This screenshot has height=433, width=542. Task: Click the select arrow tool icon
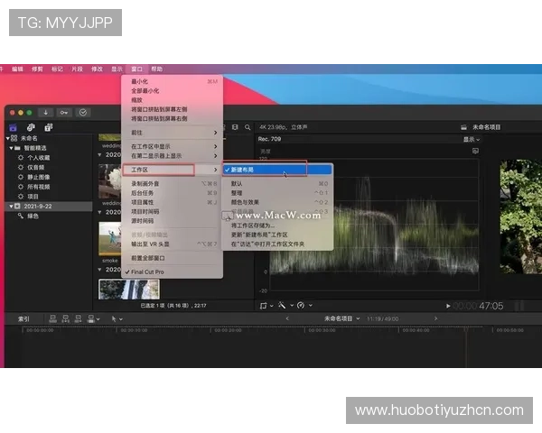click(114, 319)
